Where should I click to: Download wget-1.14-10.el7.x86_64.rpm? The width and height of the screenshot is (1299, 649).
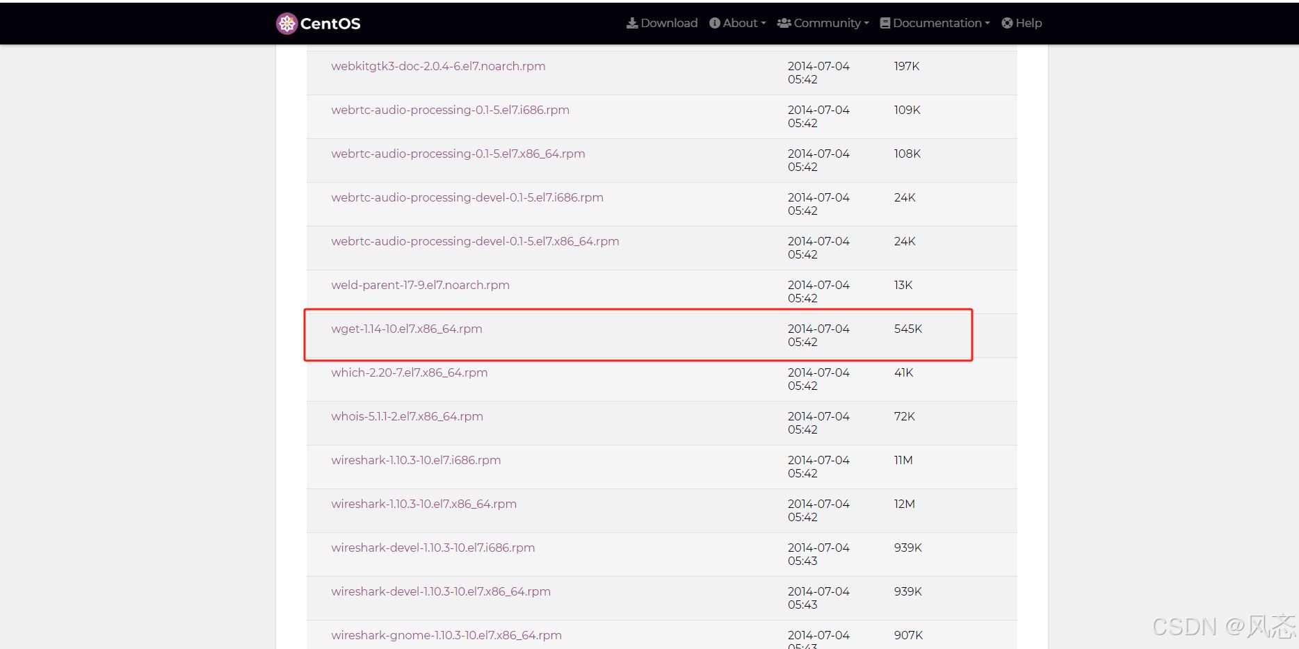[406, 329]
